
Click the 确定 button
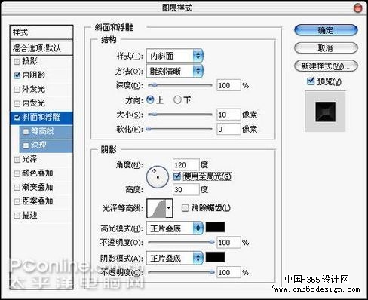[326, 31]
